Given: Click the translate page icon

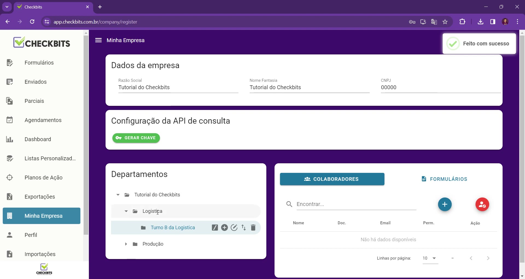Looking at the screenshot, I should click(x=434, y=22).
